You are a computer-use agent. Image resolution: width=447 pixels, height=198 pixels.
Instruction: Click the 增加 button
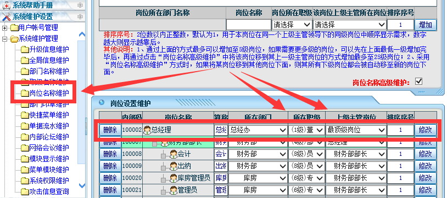point(426,25)
